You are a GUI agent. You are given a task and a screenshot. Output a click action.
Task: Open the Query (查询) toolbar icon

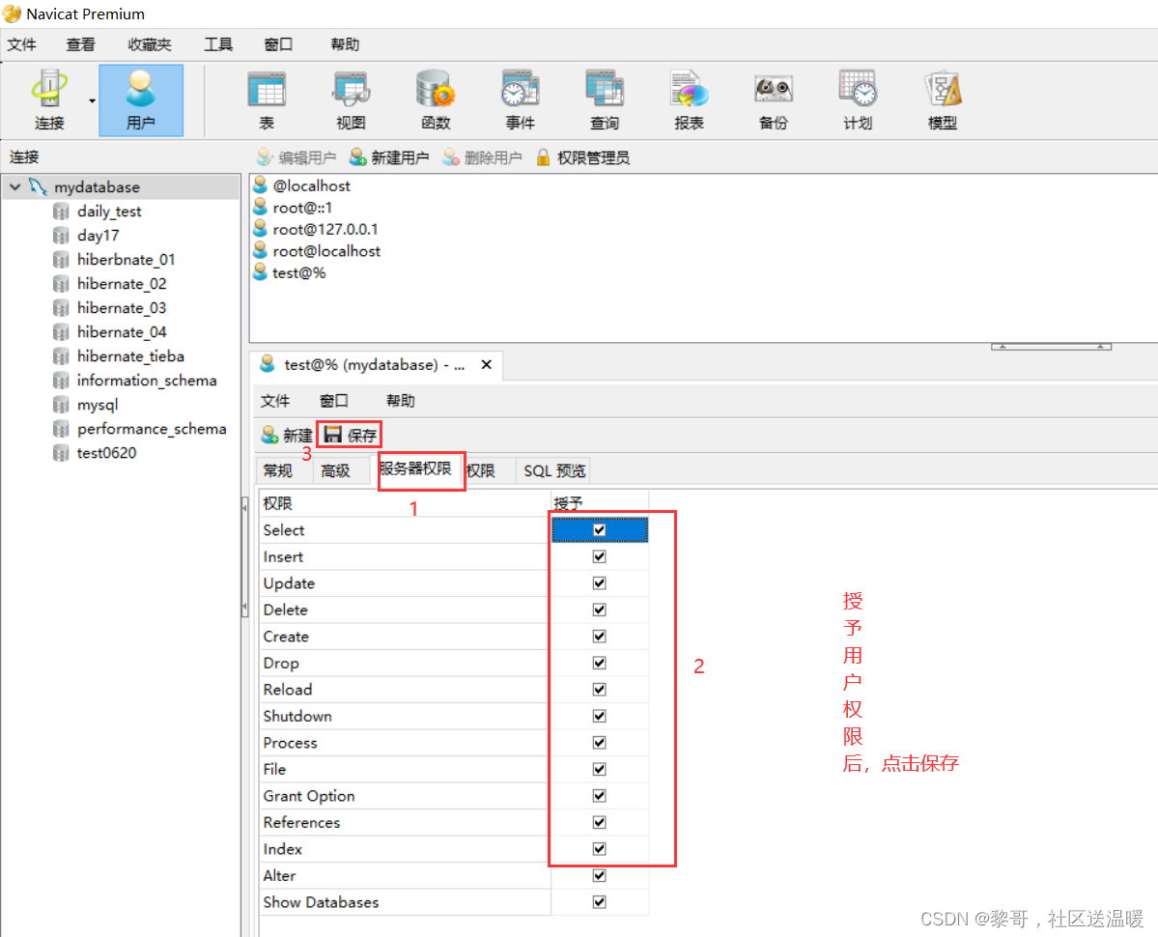pyautogui.click(x=604, y=99)
